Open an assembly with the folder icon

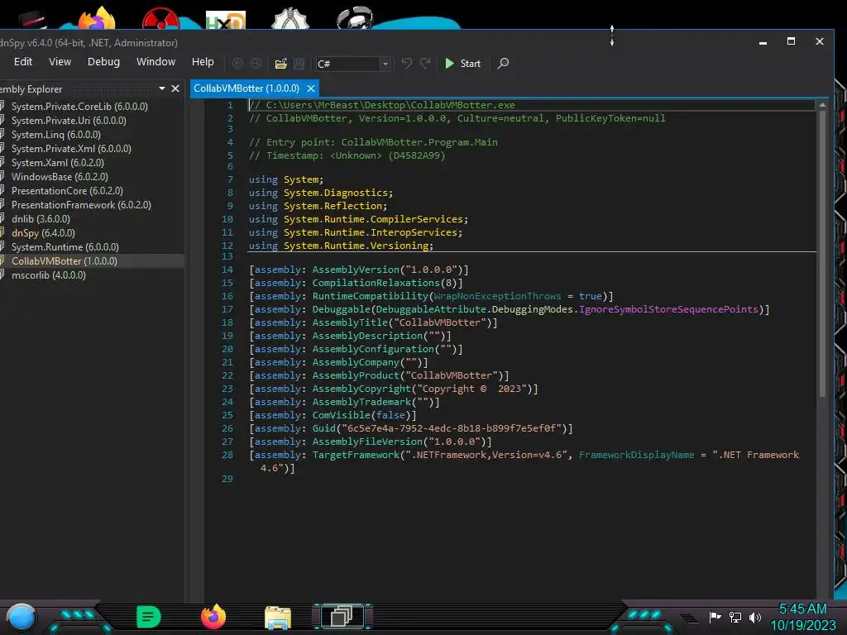[x=281, y=64]
